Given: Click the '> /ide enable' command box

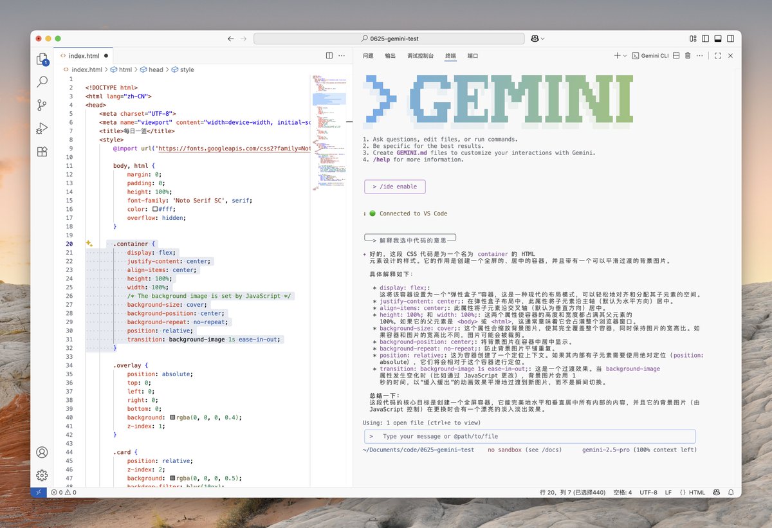Looking at the screenshot, I should click(x=394, y=187).
